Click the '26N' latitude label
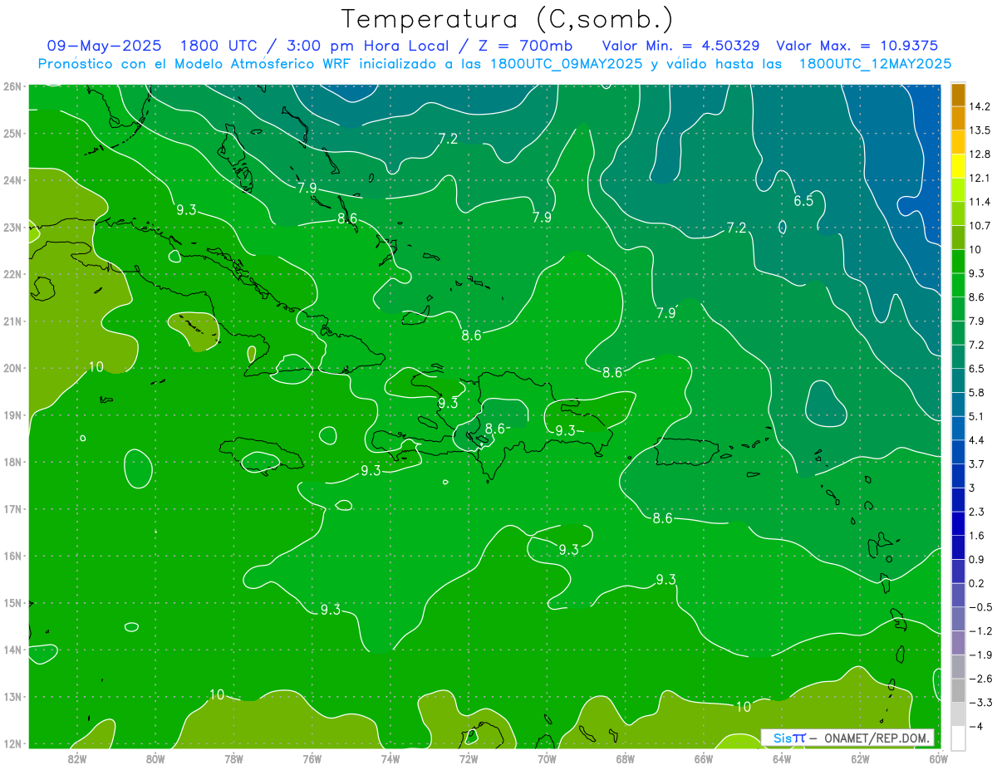 point(12,86)
